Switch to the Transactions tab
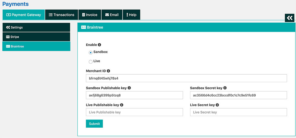 point(62,15)
